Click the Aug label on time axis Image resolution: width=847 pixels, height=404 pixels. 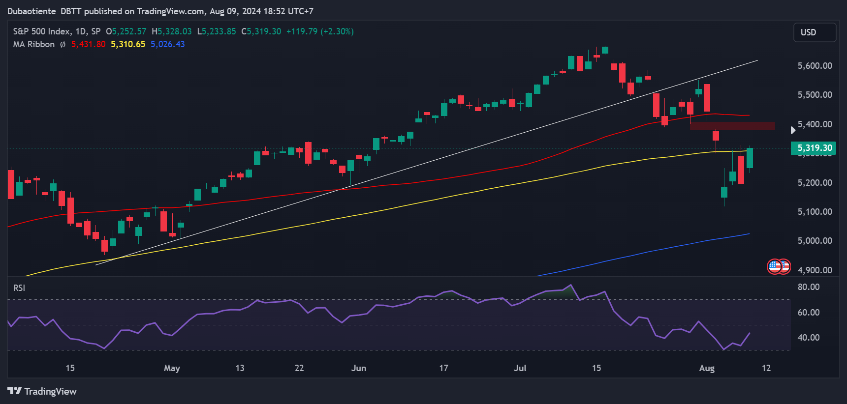point(707,369)
